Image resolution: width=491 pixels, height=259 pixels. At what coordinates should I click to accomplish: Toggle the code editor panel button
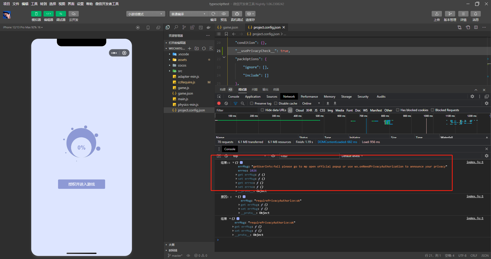48,14
